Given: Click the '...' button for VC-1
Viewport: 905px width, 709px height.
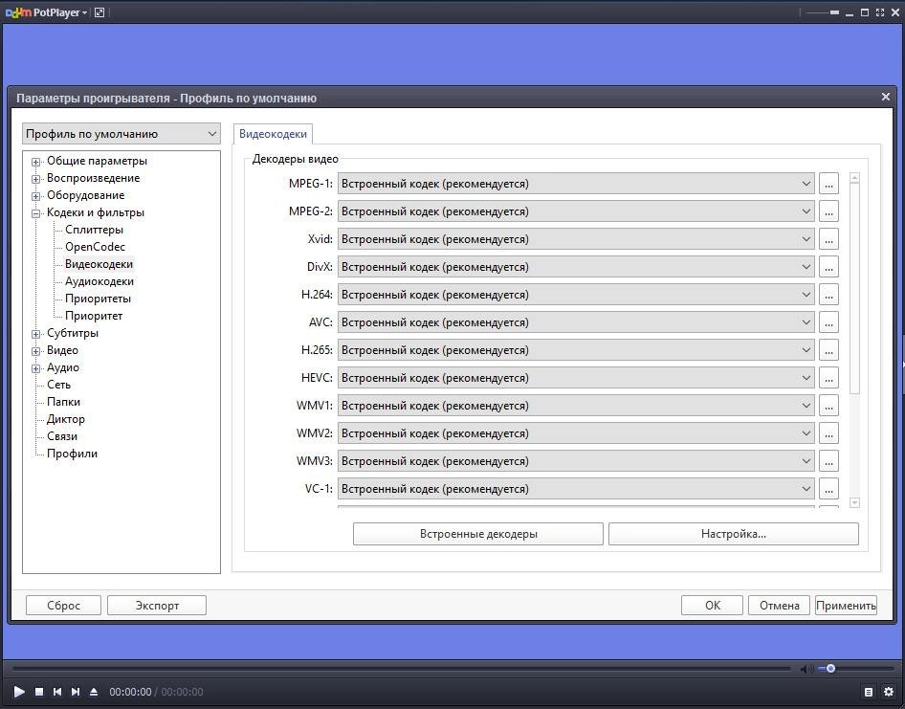Looking at the screenshot, I should (x=828, y=488).
